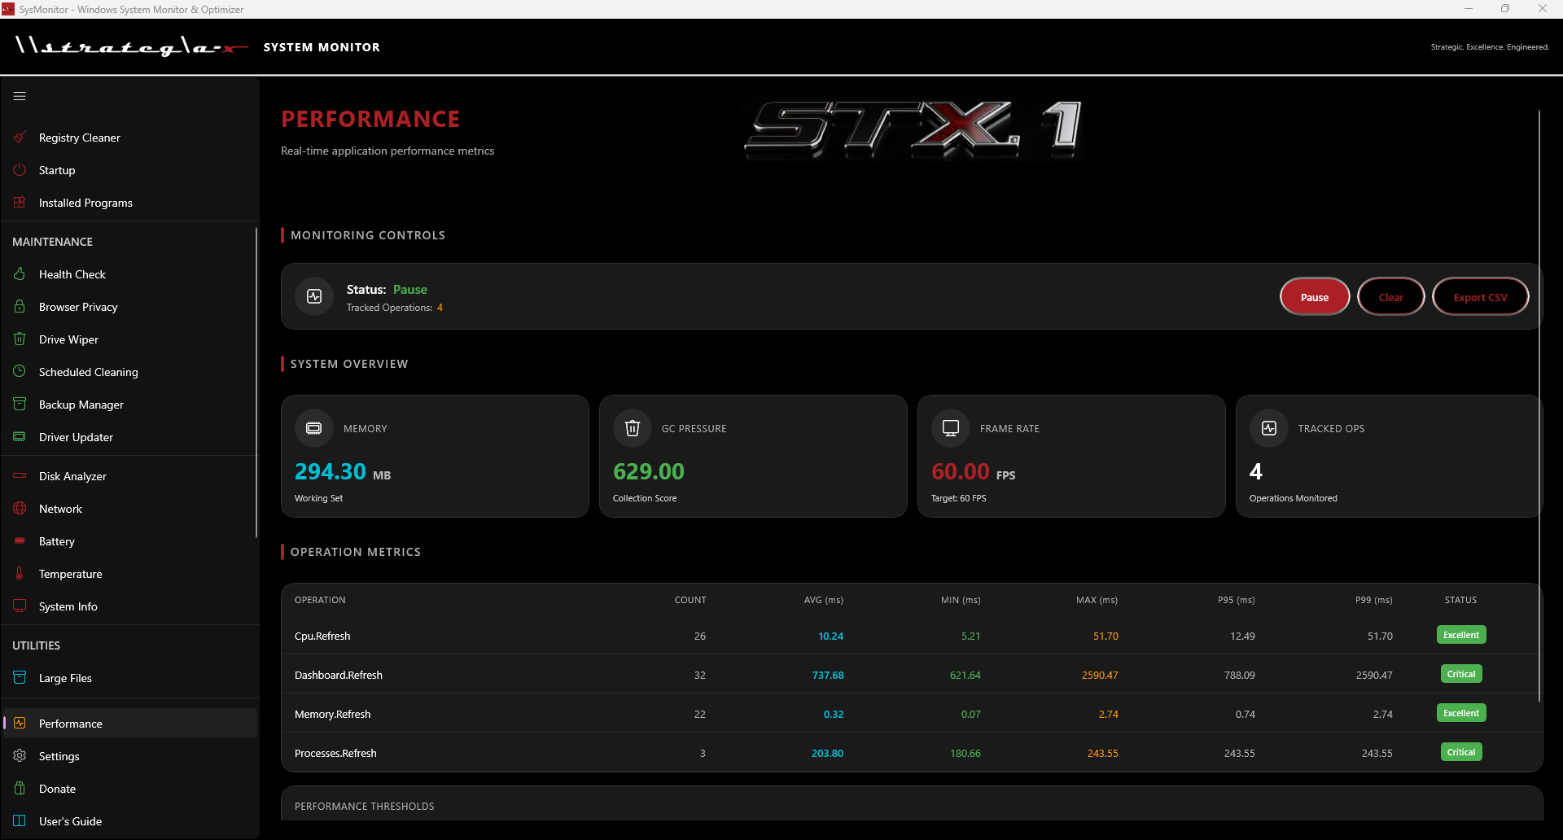Select the Drive Wiper icon

tap(20, 339)
